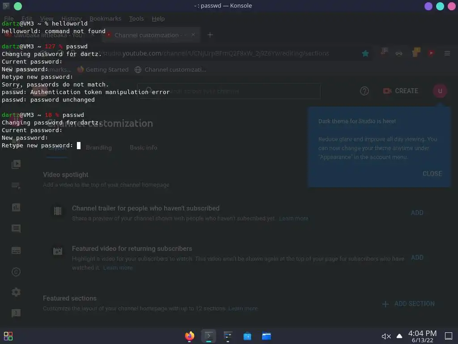Click the red YouTube extension icon in Firefox toolbar
This screenshot has height=344, width=458.
point(431,53)
